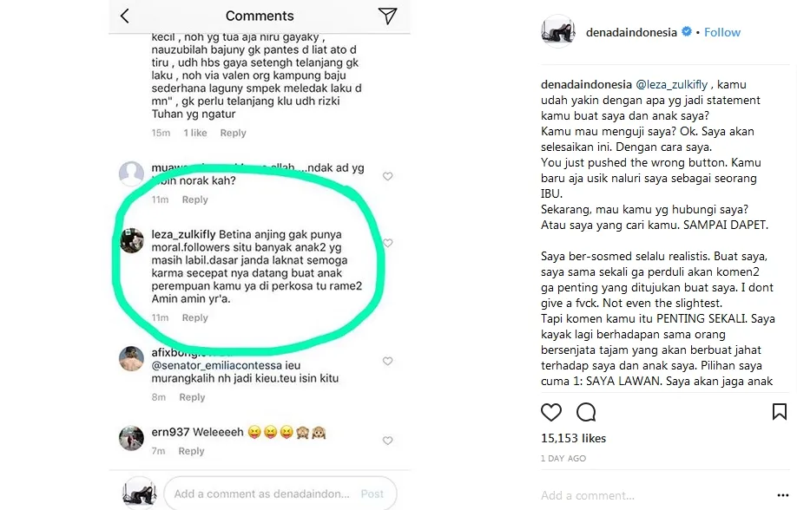Click Post button in comment box
The height and width of the screenshot is (510, 797).
coord(372,494)
